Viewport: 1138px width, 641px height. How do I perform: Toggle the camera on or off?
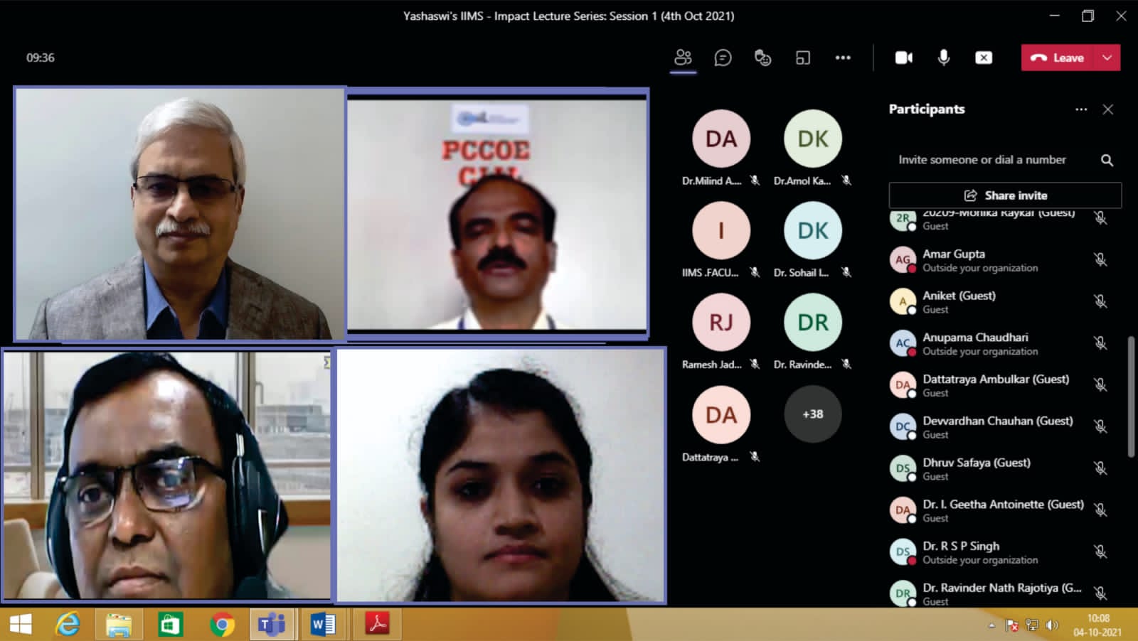click(x=903, y=58)
